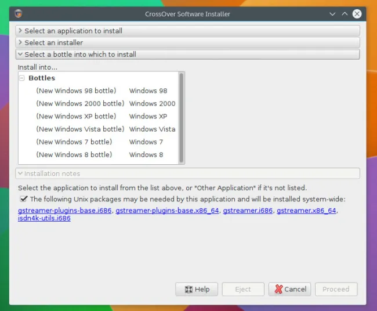This screenshot has width=377, height=311.
Task: Click the 'Windows 7' type cell
Action: 146,142
